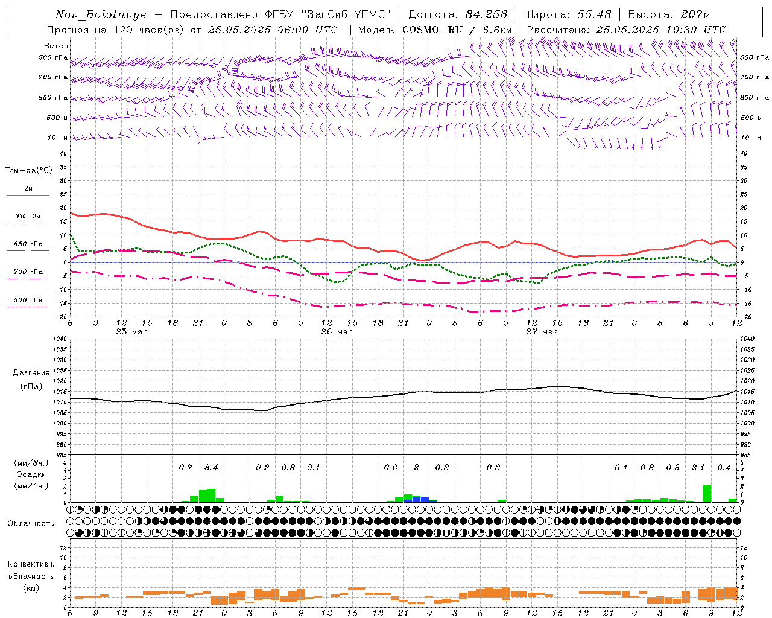Click the 500 гПа temperature legend entry
The width and height of the screenshot is (772, 618).
click(x=28, y=302)
